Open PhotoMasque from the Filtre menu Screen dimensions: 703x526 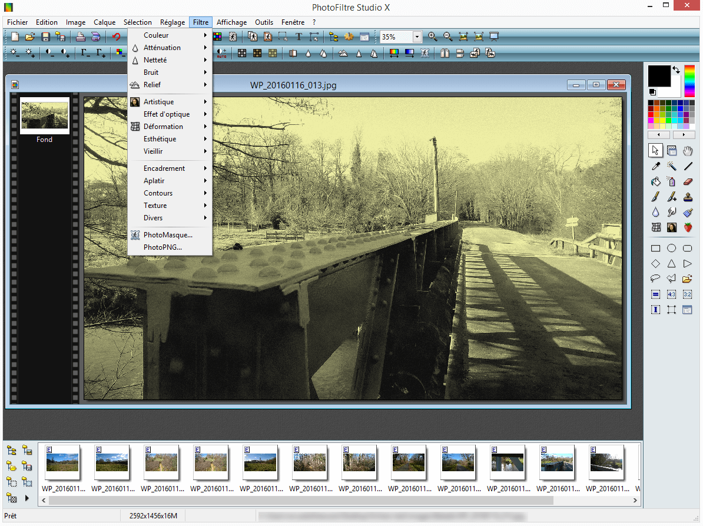(x=168, y=235)
